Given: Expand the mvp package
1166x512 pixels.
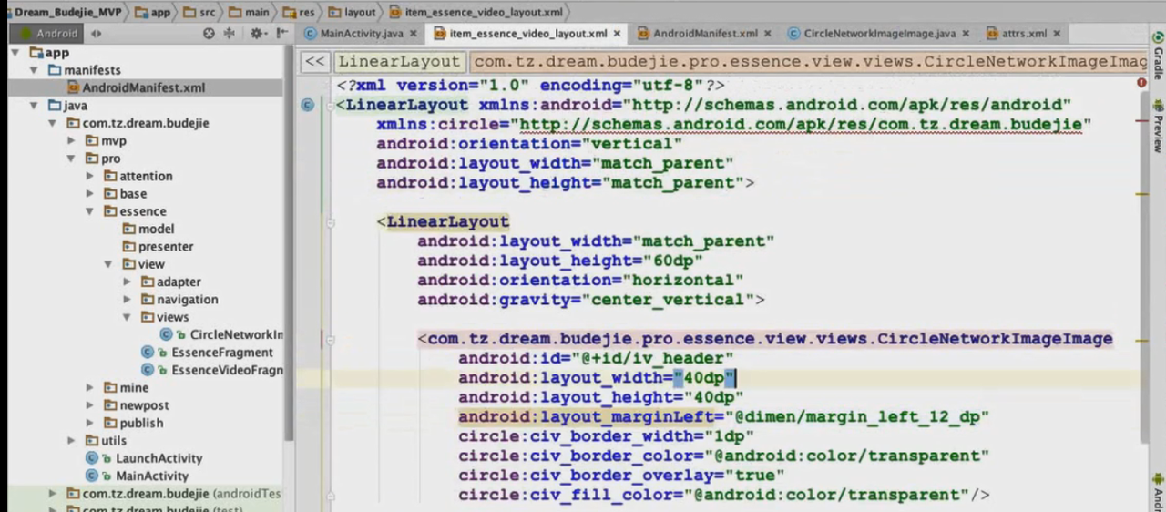Looking at the screenshot, I should pos(72,141).
